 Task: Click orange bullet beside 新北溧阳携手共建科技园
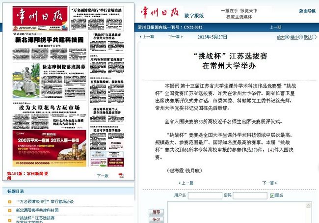9,210
